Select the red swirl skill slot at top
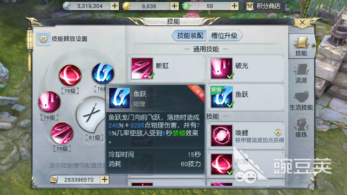The image size is (347, 195). click(x=70, y=75)
